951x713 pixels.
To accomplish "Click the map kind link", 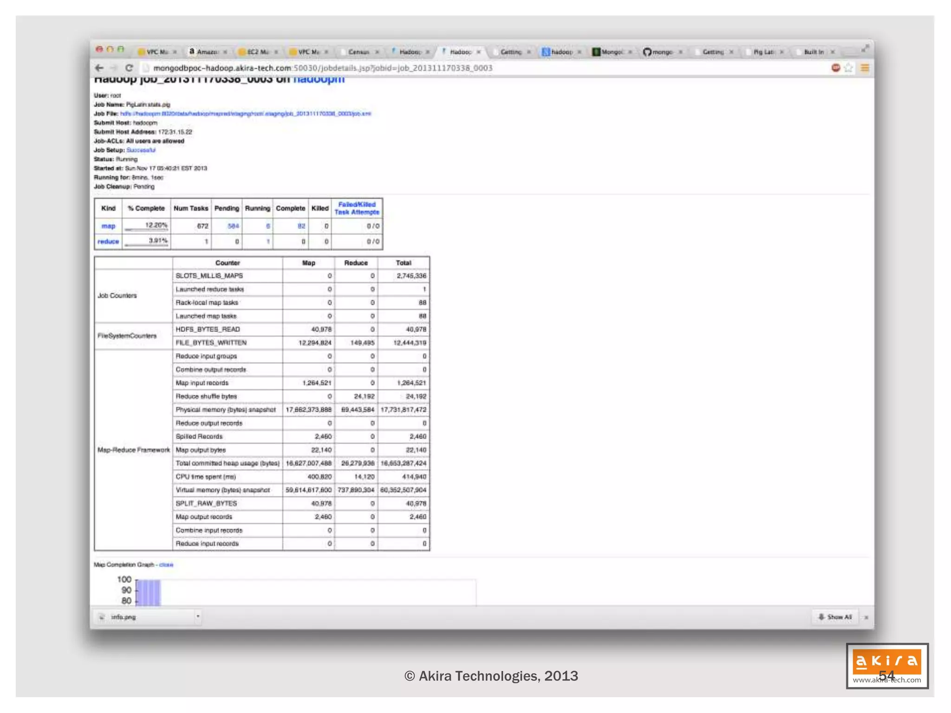I will click(108, 226).
